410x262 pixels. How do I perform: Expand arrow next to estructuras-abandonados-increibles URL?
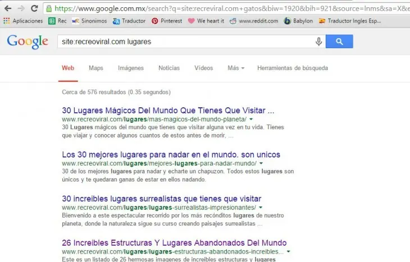tap(289, 252)
